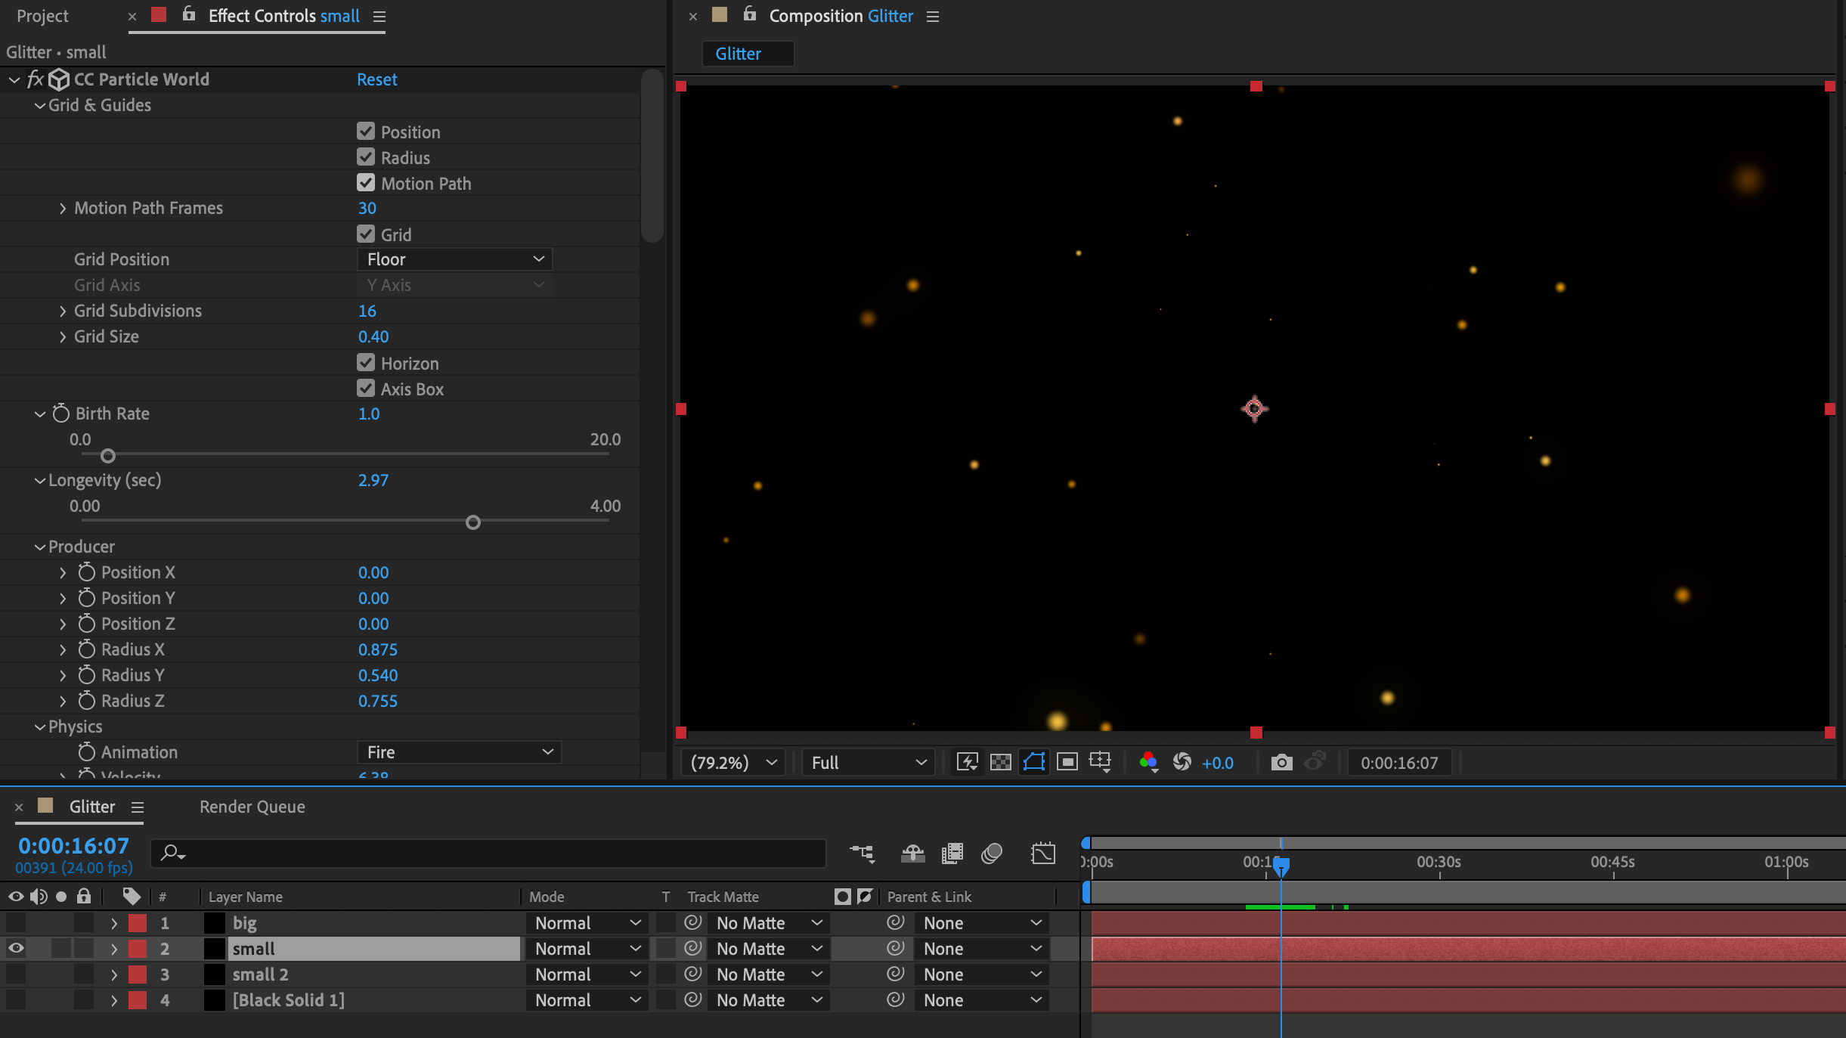Image resolution: width=1846 pixels, height=1038 pixels.
Task: Hide the small layer eye toggle
Action: tap(16, 948)
